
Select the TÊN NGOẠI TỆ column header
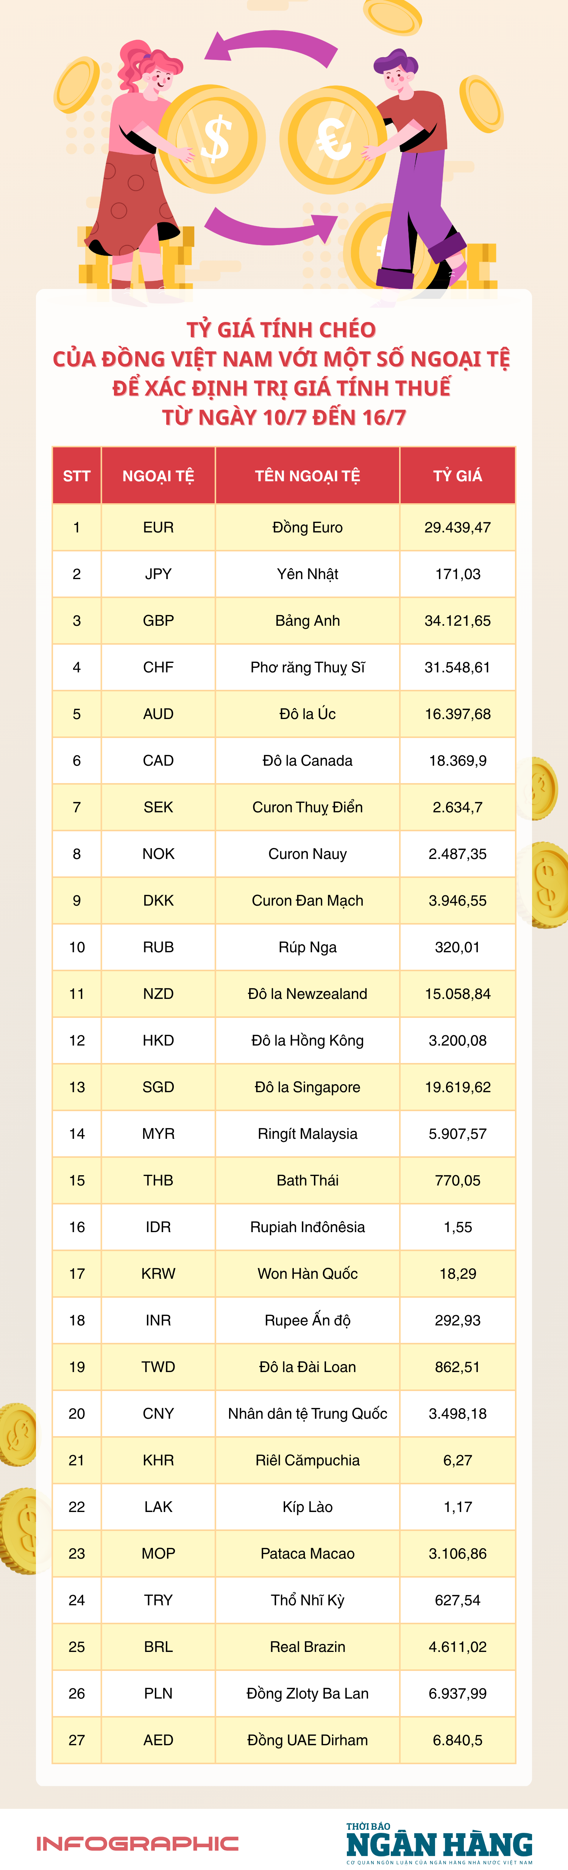(307, 476)
